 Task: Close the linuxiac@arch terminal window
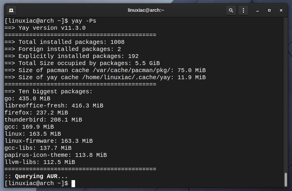281,10
